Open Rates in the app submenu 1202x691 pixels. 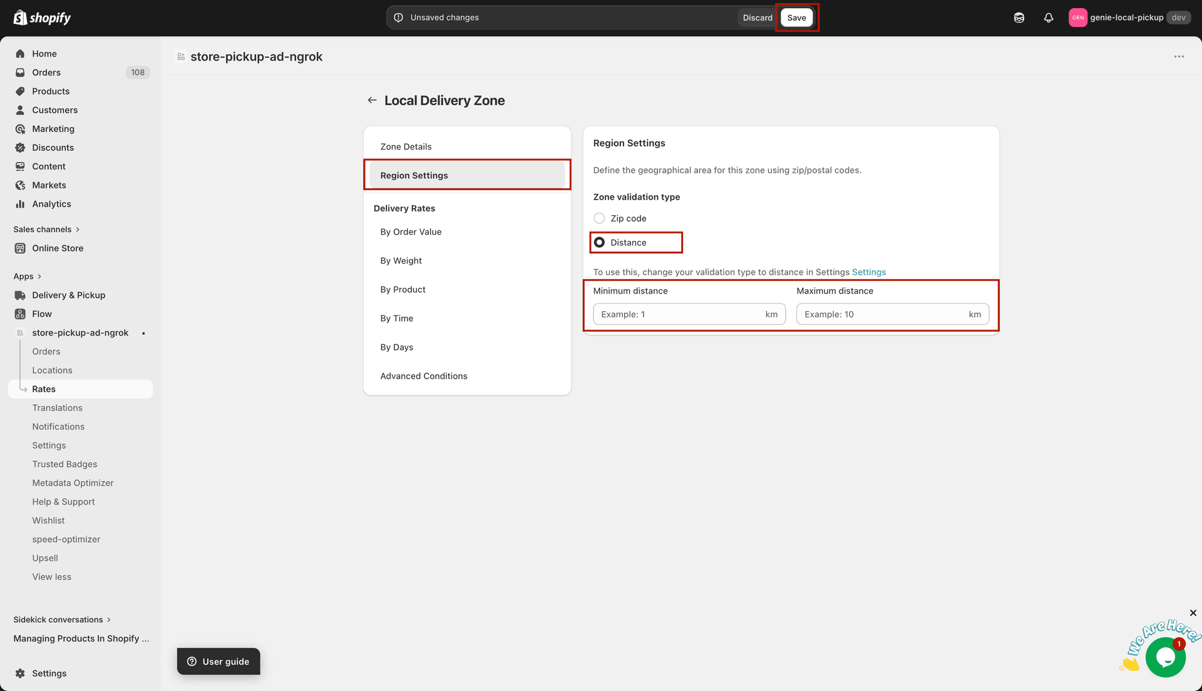[80, 389]
